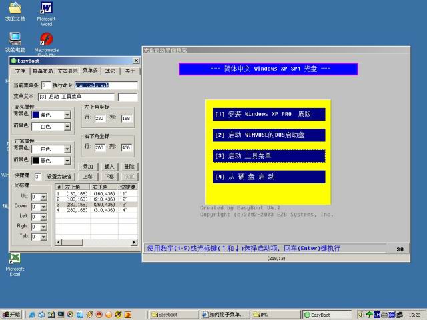Viewport: 427px width, 320px height.
Task: Open the Easyboot folder taskbar button
Action: pyautogui.click(x=174, y=315)
